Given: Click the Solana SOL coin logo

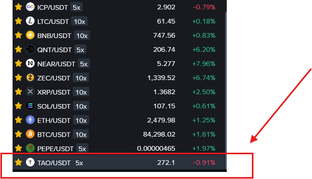Looking at the screenshot, I should 30,106.
